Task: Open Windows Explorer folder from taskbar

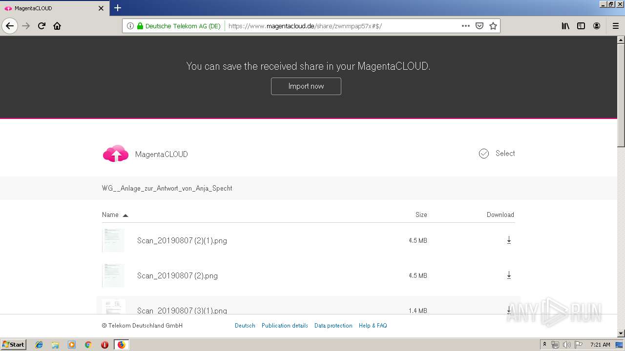Action: [x=55, y=345]
